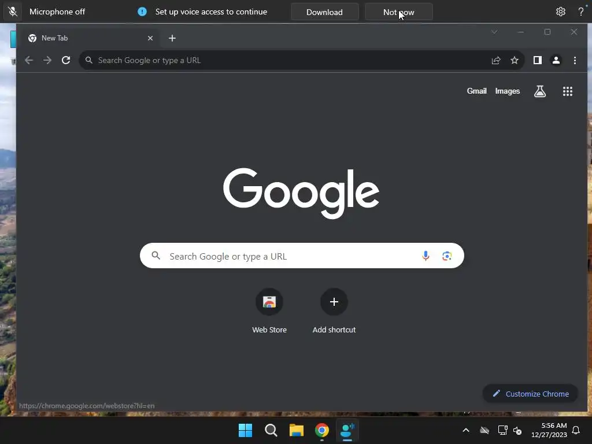Click the Voice Access taskbar icon

click(x=347, y=430)
